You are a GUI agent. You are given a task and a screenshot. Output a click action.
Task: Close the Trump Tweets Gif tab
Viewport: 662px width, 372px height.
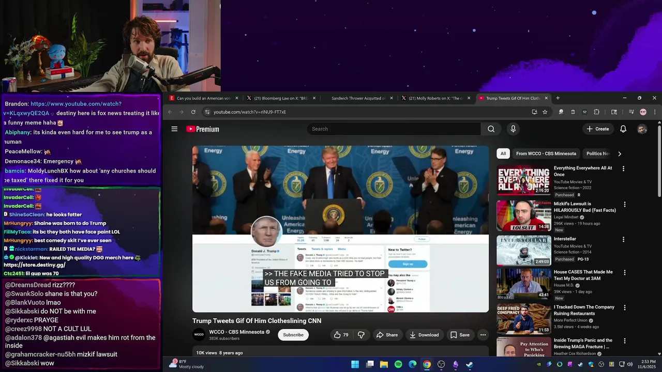[546, 98]
